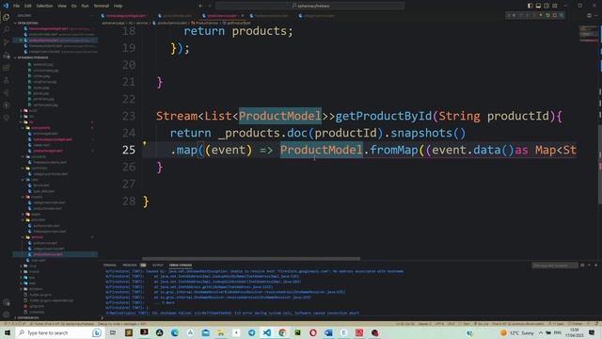This screenshot has width=602, height=339.
Task: Expand the web folder in Explorer
Action: point(32,282)
